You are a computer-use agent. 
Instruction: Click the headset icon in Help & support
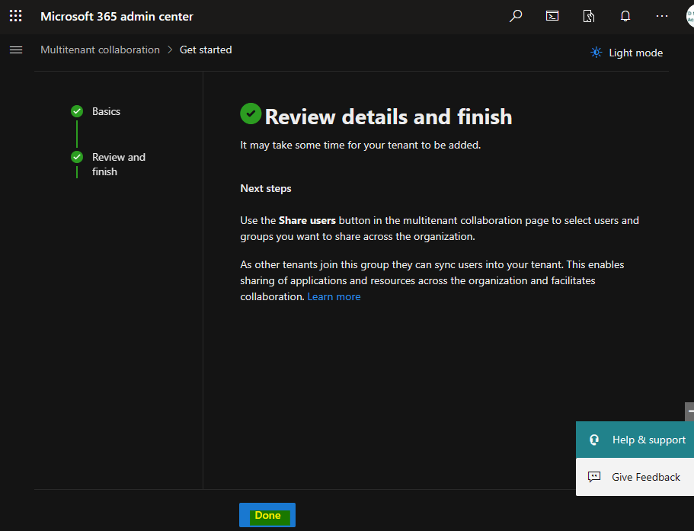[594, 440]
